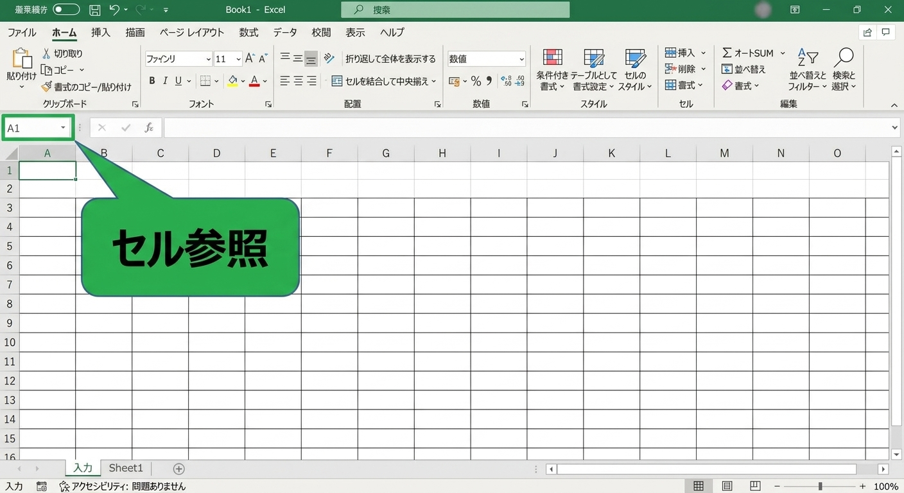Switch to Page Layout view icon
The image size is (904, 493).
(x=727, y=486)
